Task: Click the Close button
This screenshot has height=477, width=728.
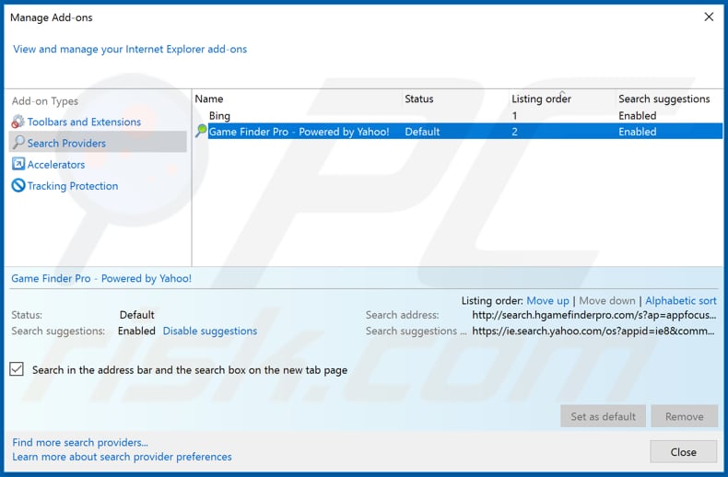Action: 684,451
